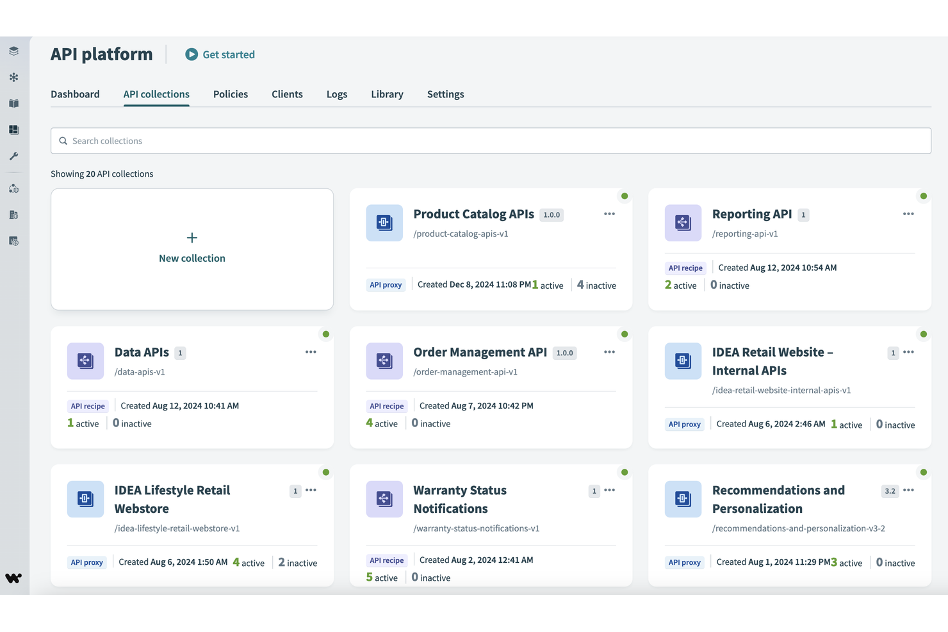
Task: Click the 1.0.0 version badge on Product Catalog APIs
Action: pos(551,215)
